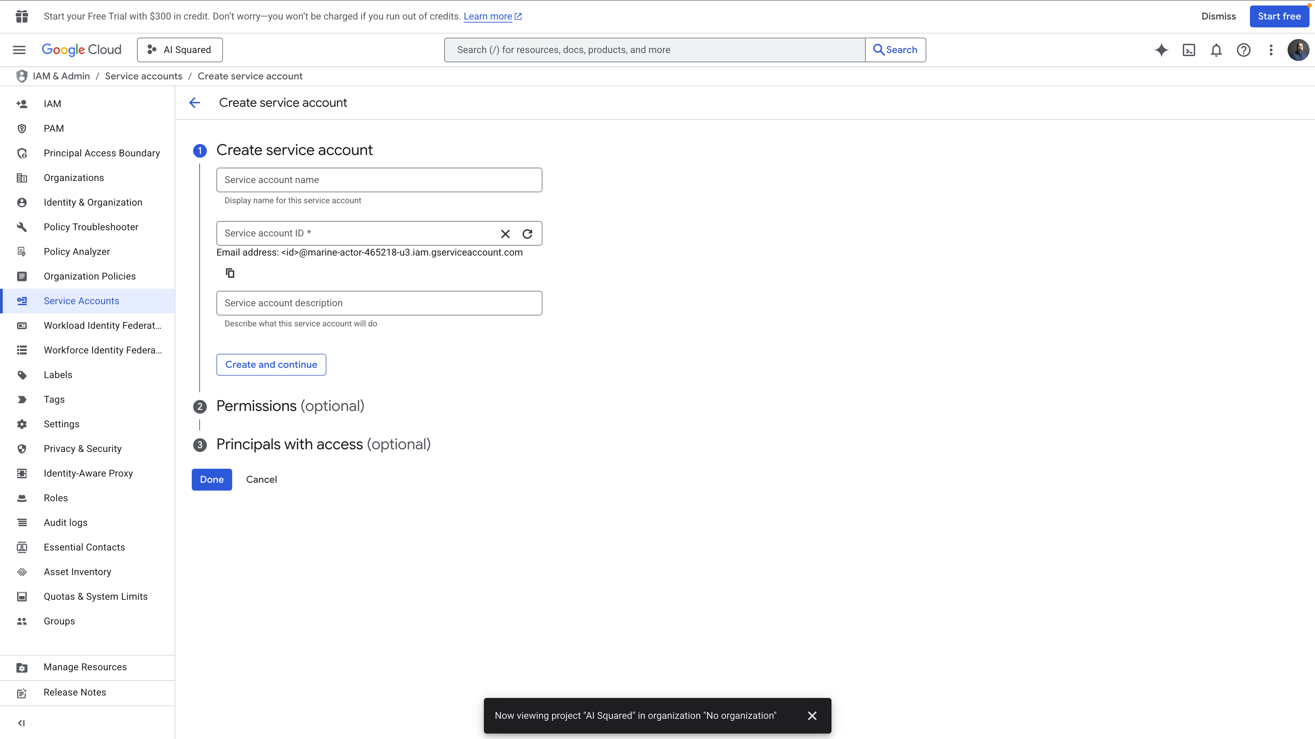Open IAM in the sidebar
This screenshot has width=1315, height=739.
tap(88, 104)
